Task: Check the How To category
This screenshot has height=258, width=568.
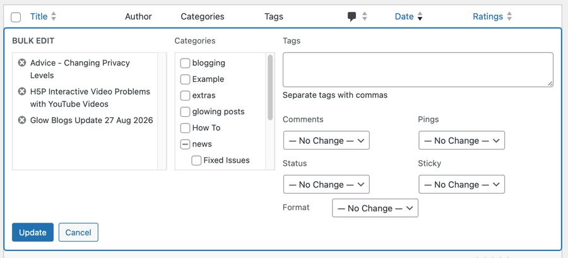Action: [185, 128]
